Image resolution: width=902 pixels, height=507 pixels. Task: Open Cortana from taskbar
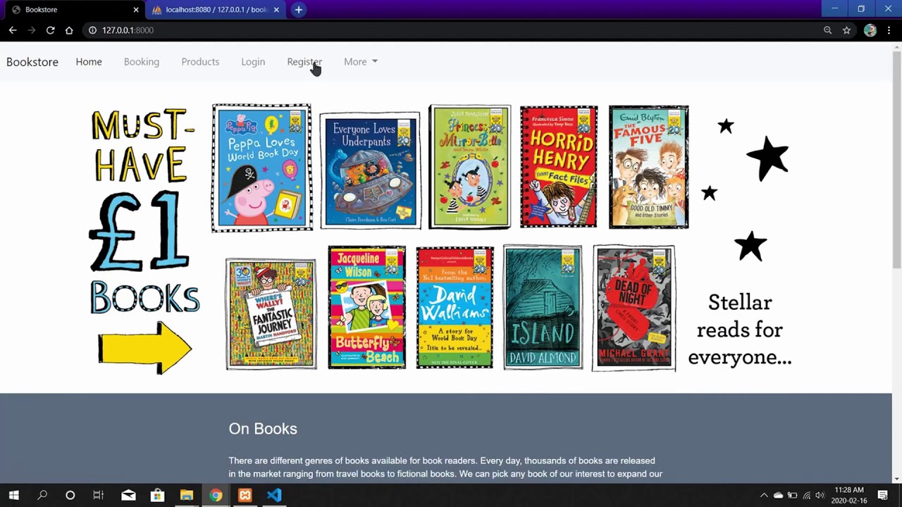pyautogui.click(x=70, y=495)
